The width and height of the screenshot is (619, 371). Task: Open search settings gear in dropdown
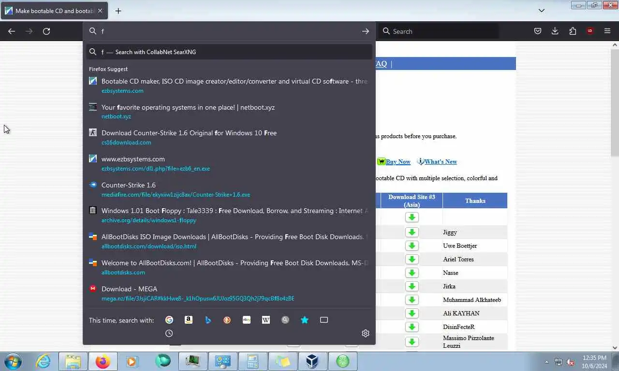point(366,333)
